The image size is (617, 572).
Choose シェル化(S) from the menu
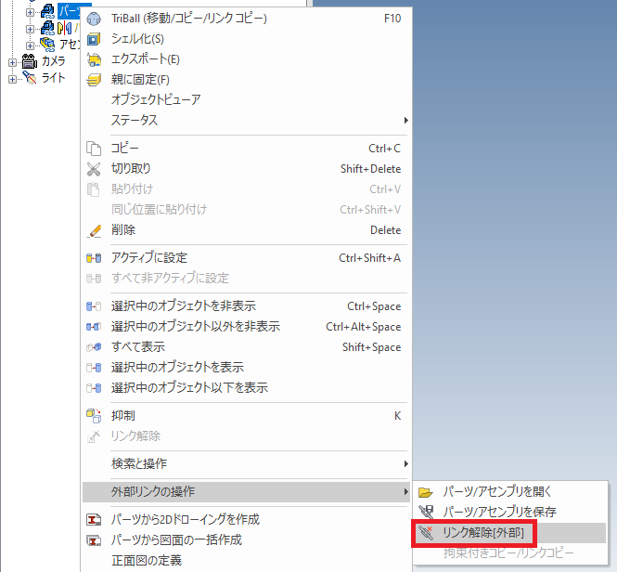pos(246,39)
